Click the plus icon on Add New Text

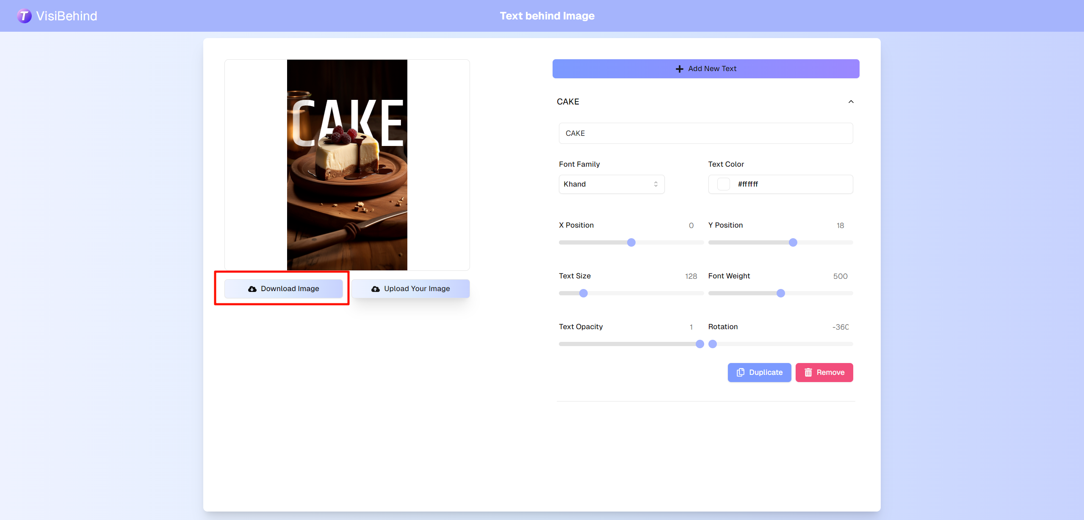pyautogui.click(x=679, y=69)
